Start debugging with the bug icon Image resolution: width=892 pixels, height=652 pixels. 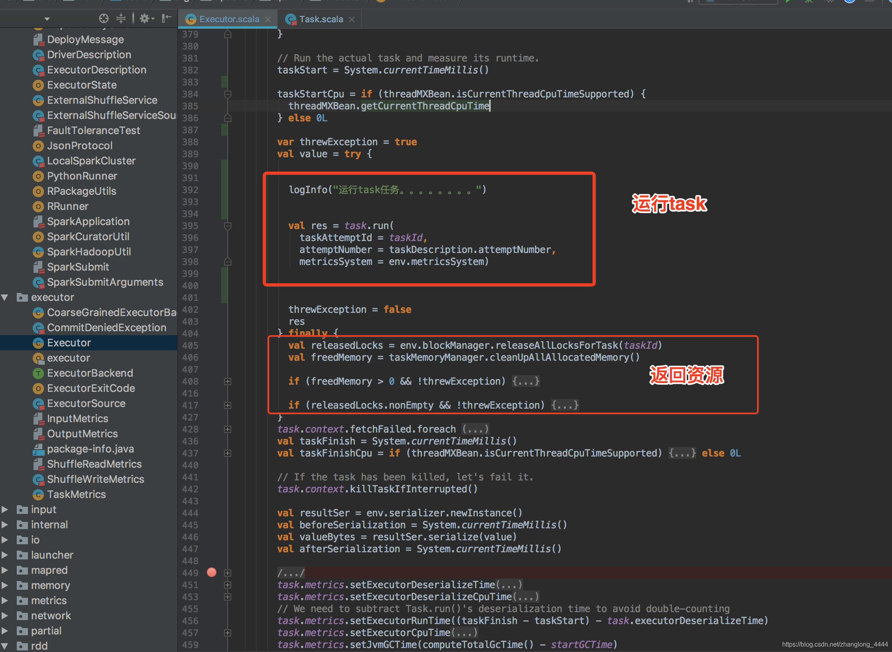point(808,2)
